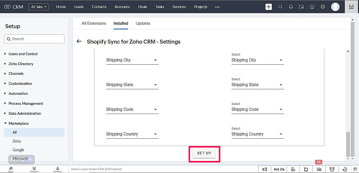Open Channels in bottom bar
This screenshot has height=173, width=359.
click(x=34, y=169)
